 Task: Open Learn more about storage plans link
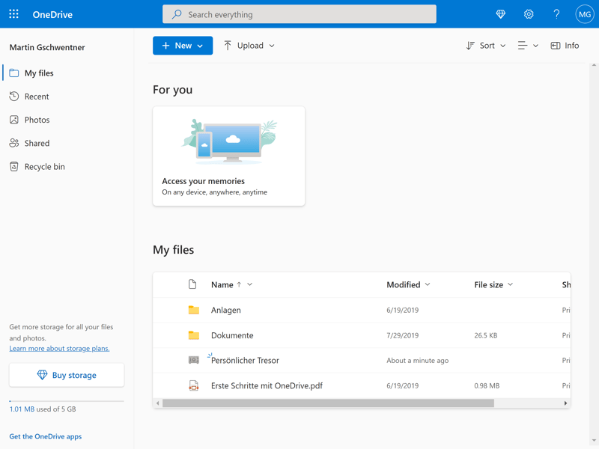click(59, 349)
